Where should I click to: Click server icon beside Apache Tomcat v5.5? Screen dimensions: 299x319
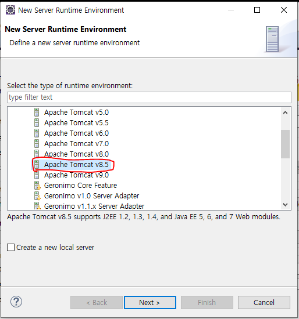coord(37,123)
